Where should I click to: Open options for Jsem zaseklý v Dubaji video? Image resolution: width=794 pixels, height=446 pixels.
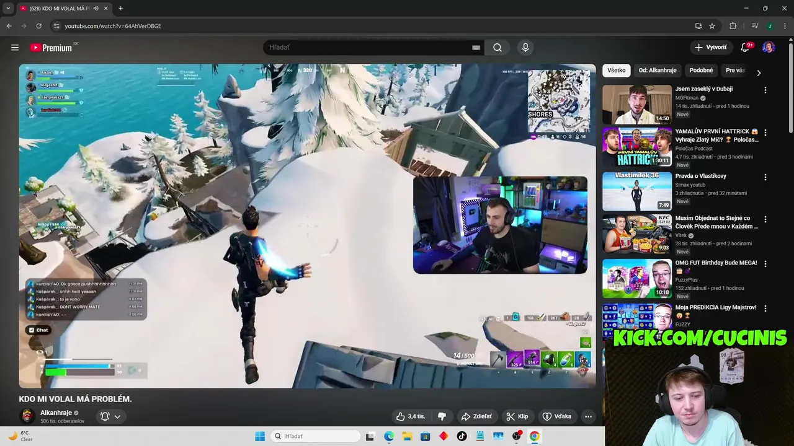(765, 90)
